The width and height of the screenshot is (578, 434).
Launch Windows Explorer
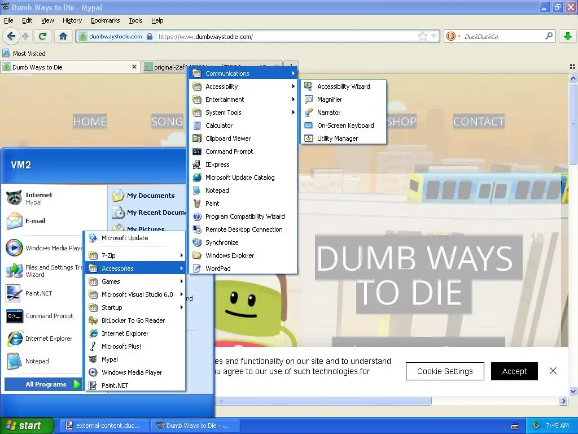243,255
